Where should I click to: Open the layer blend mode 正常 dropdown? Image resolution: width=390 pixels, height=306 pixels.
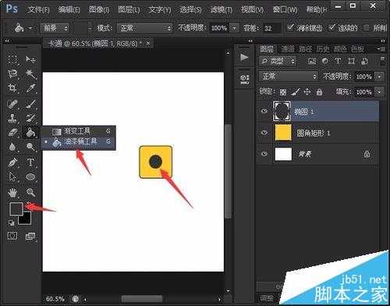[x=289, y=76]
